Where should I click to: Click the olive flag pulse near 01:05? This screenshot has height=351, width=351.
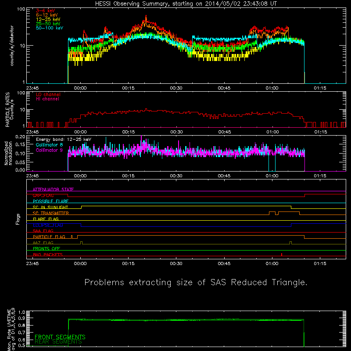(290, 243)
